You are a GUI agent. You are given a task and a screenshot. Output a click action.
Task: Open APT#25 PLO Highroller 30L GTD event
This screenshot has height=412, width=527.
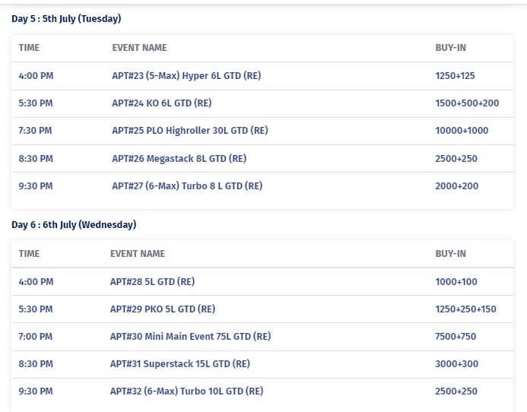pos(190,131)
